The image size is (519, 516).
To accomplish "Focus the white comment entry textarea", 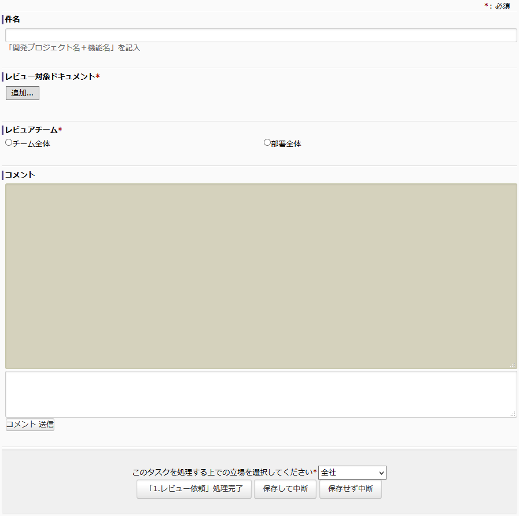I will pos(260,393).
